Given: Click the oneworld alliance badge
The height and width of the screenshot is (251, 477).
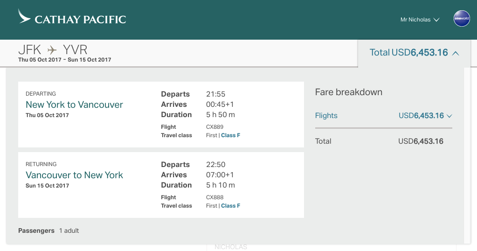Looking at the screenshot, I should pos(462,19).
